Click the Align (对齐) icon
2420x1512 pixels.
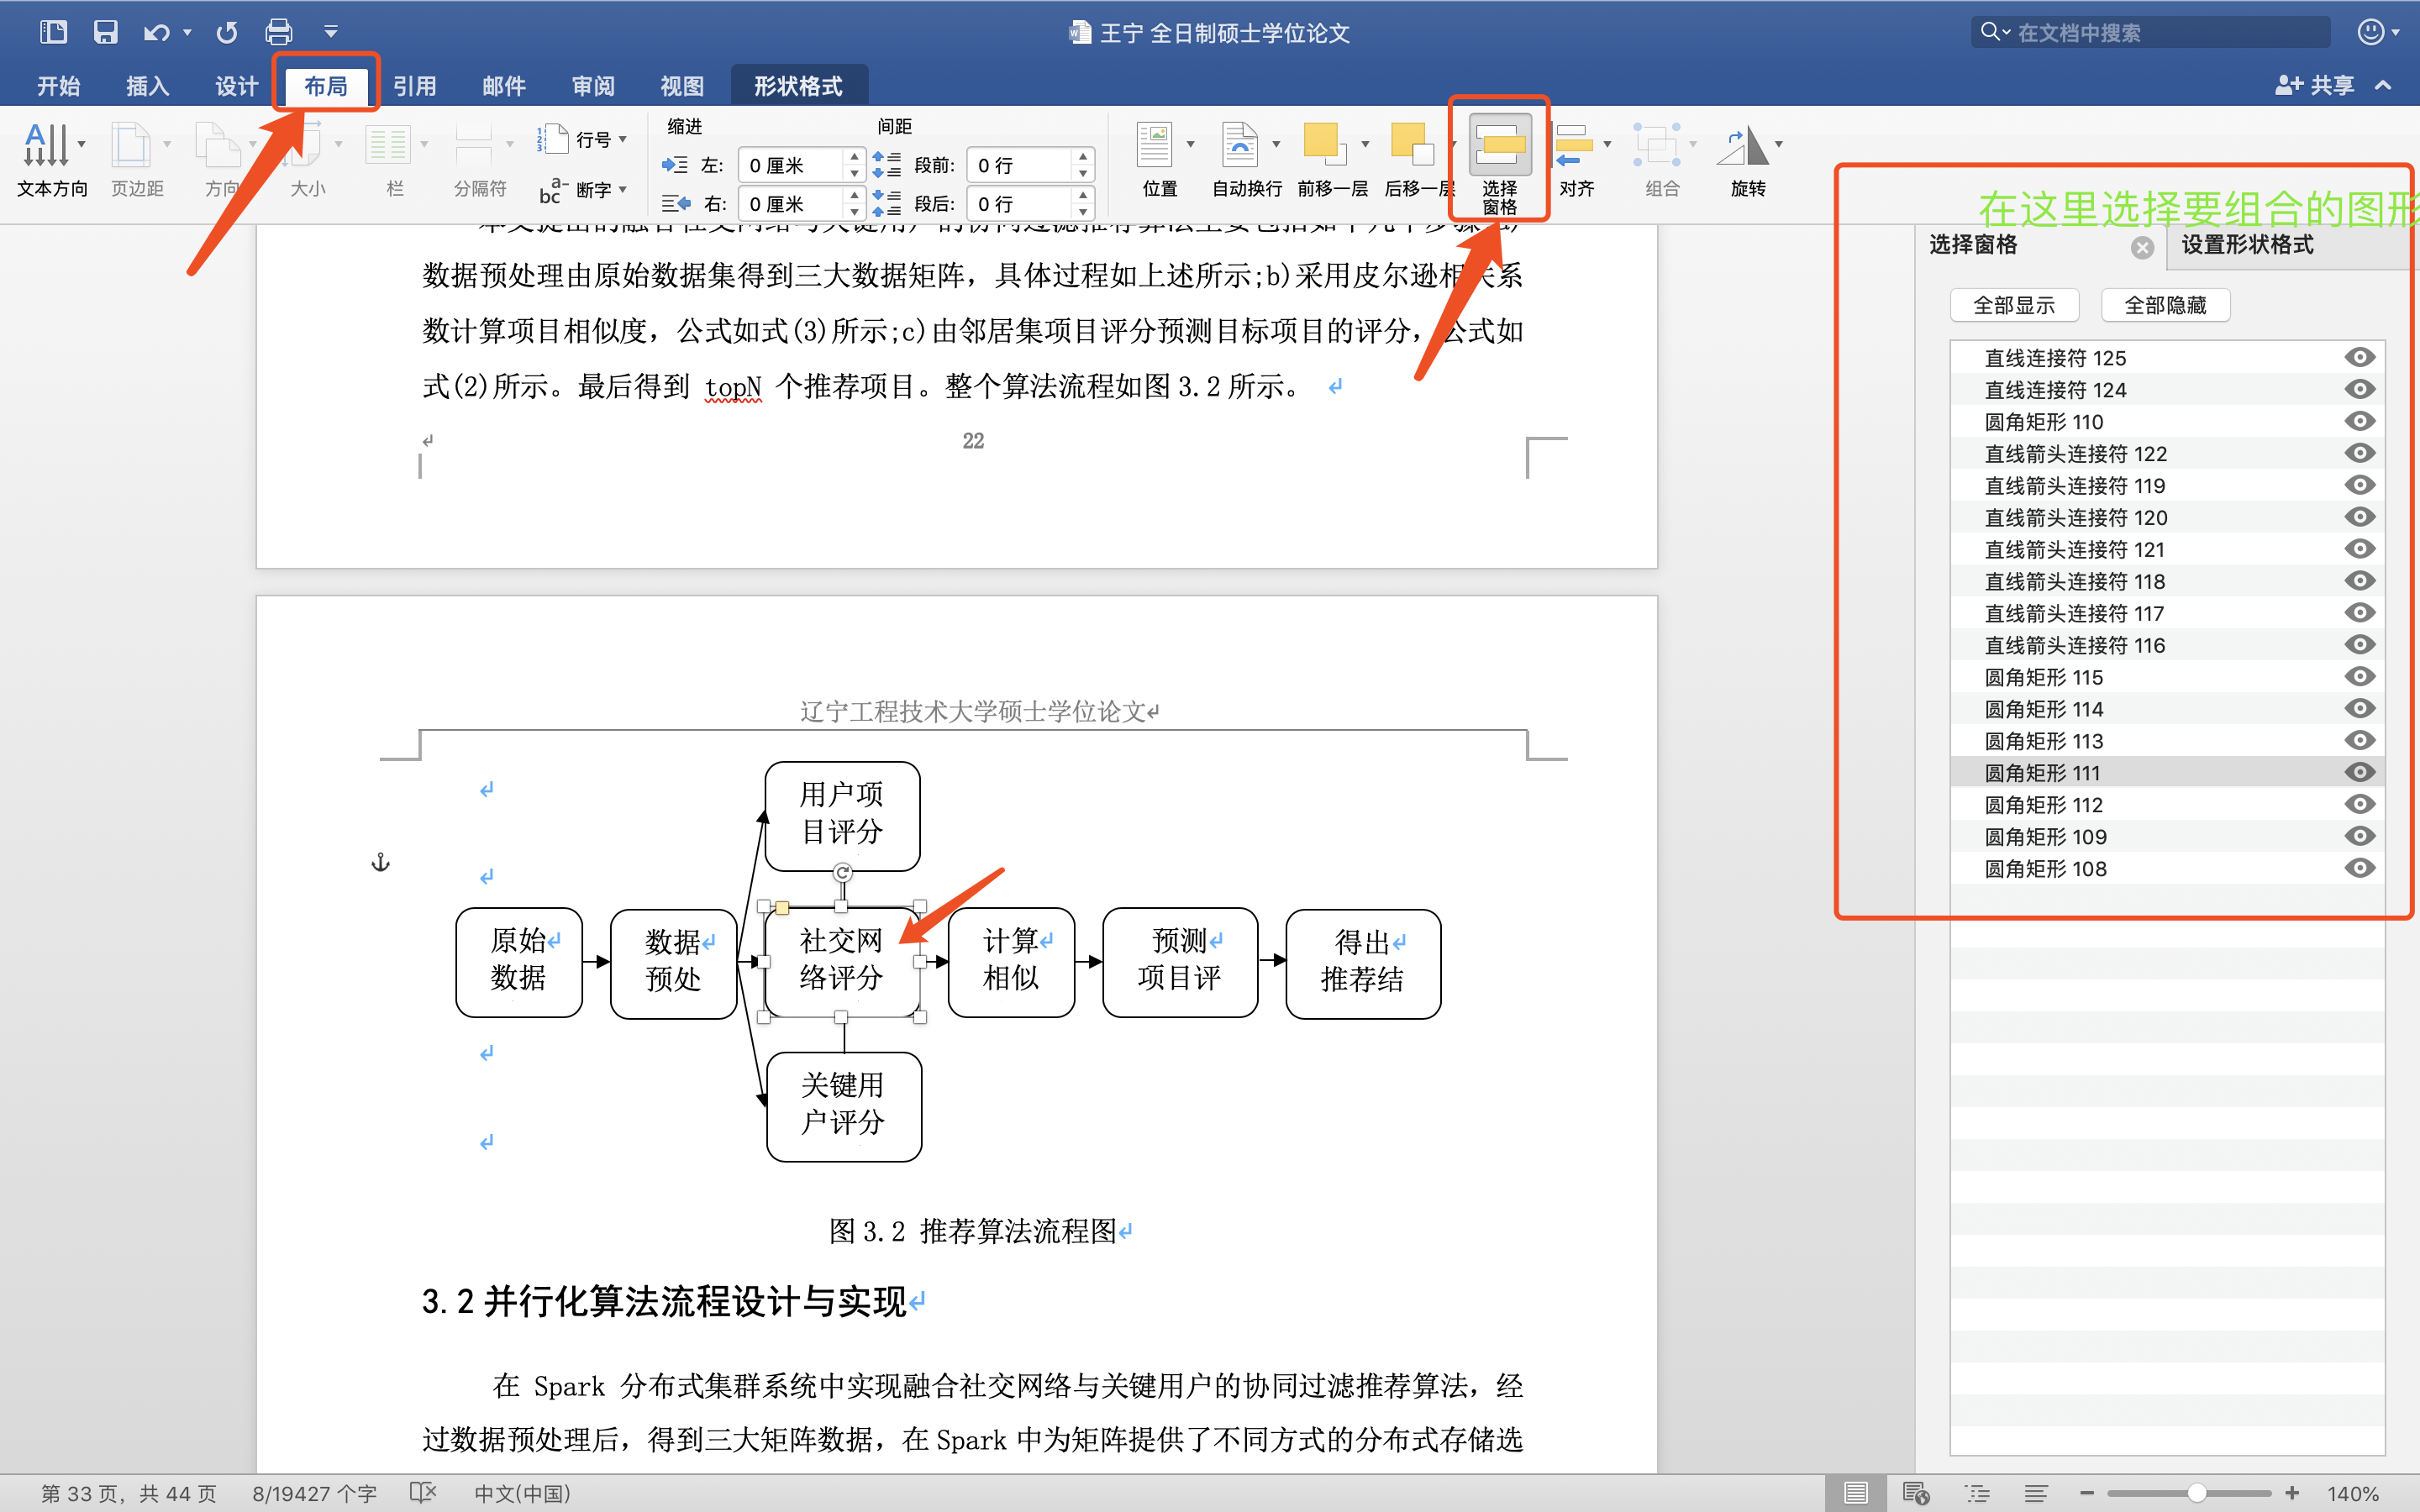point(1574,145)
